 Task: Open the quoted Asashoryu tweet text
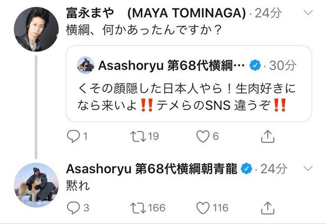click(x=186, y=97)
